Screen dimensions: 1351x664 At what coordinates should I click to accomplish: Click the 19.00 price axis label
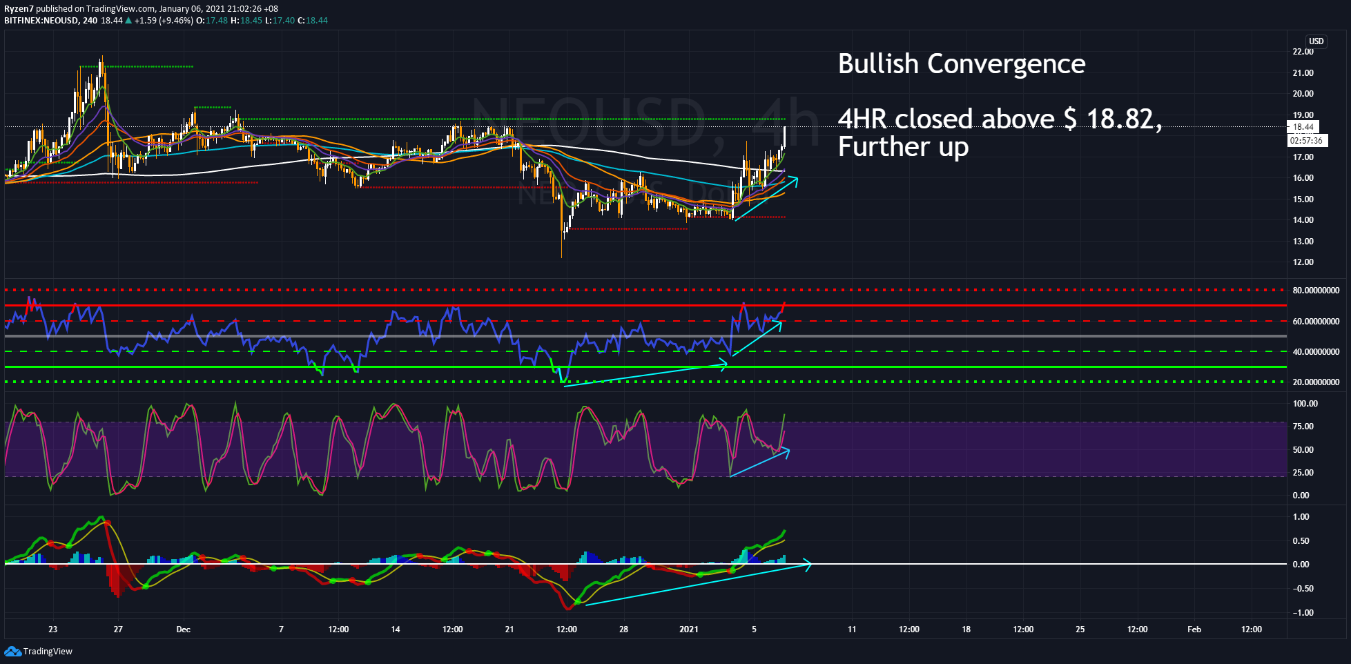[x=1303, y=115]
